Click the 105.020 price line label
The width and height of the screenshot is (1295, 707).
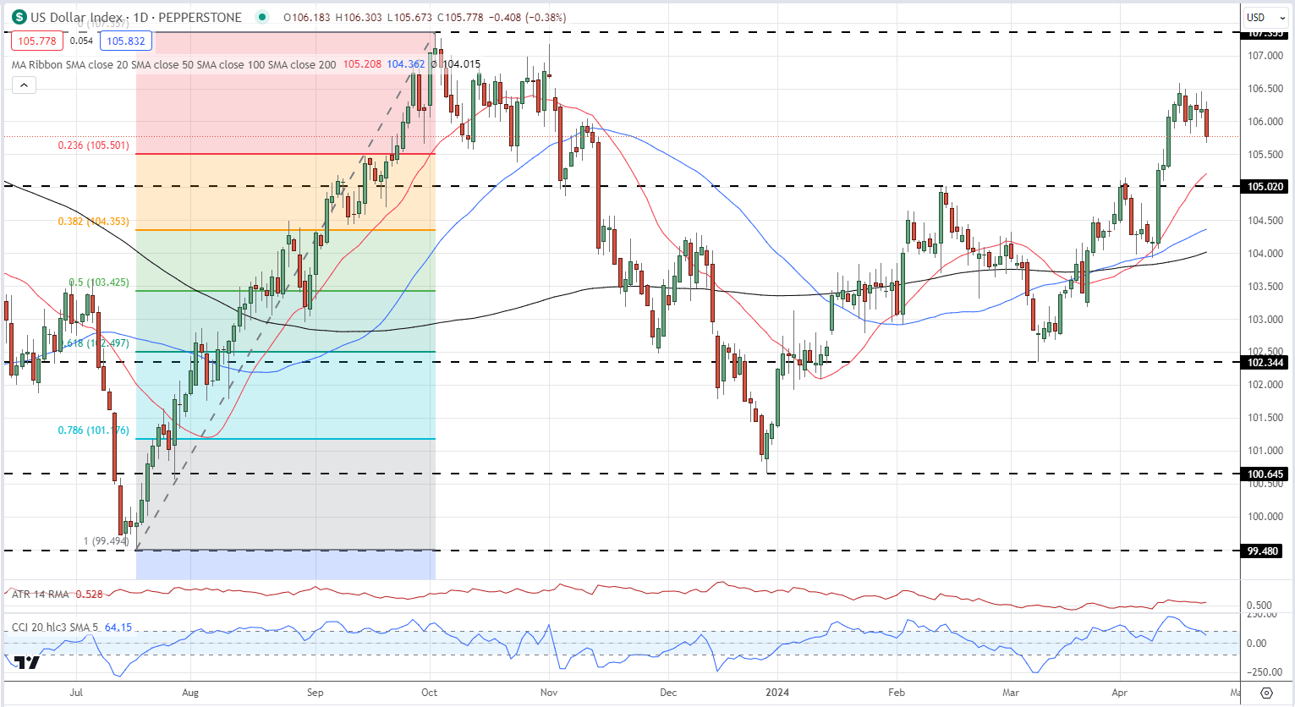click(1265, 187)
